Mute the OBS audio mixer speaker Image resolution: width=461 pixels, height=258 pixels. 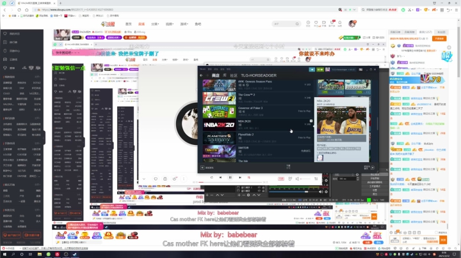[321, 192]
